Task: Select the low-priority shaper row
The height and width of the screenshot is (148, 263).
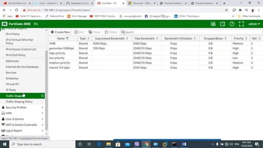Action: 155,58
